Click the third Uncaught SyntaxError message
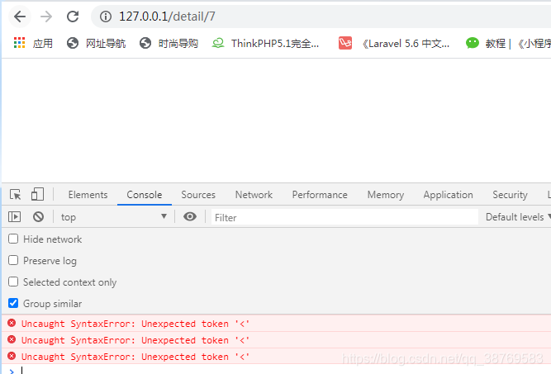The width and height of the screenshot is (551, 374). point(135,357)
